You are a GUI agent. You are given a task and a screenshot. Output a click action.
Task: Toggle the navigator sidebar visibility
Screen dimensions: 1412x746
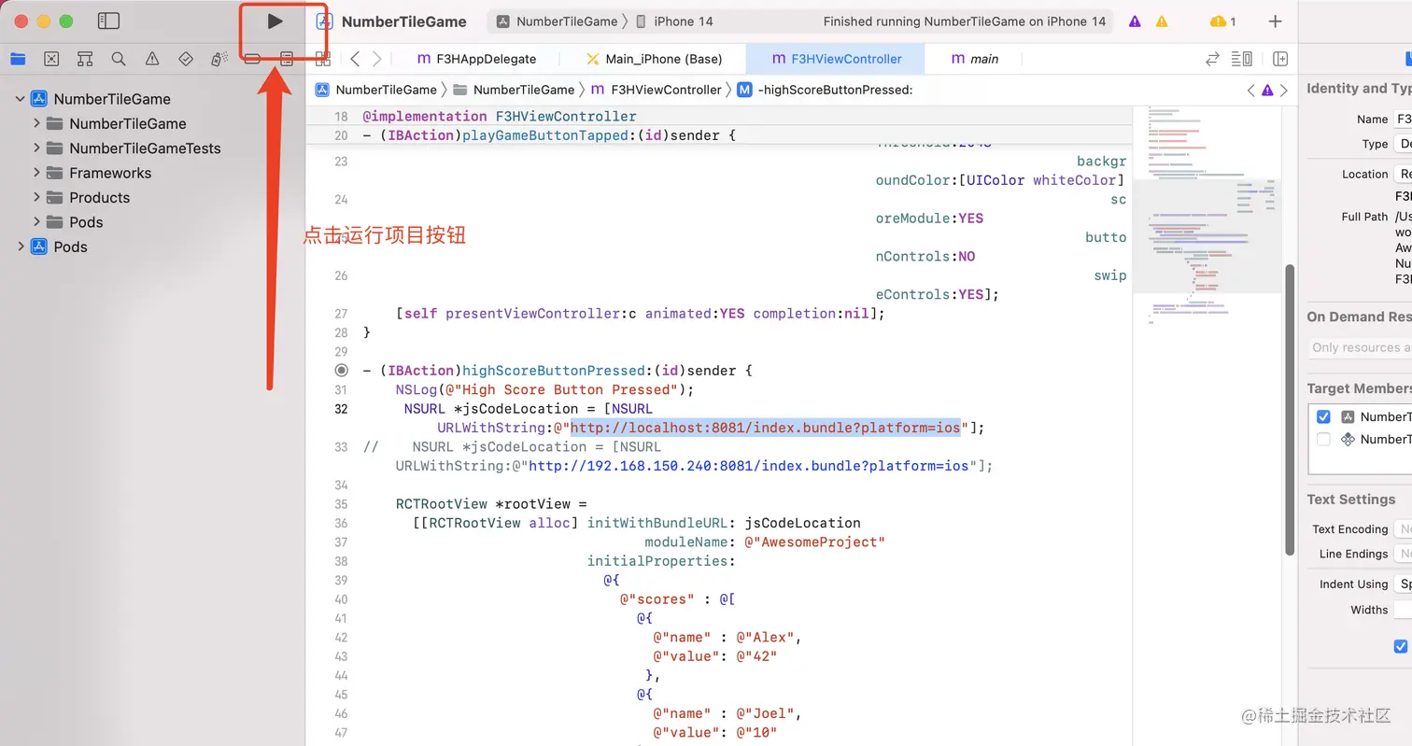108,21
